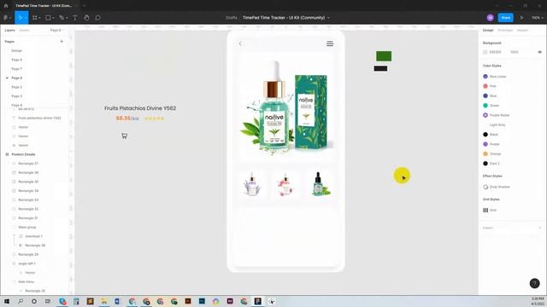Select the Grid style icon
547x307 pixels.
pyautogui.click(x=485, y=211)
